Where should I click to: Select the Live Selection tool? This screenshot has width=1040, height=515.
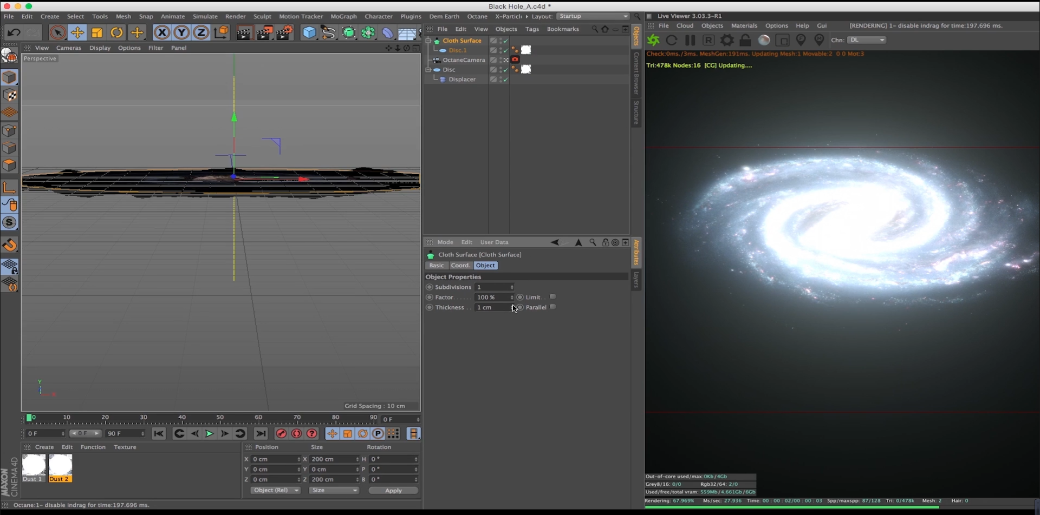click(57, 32)
